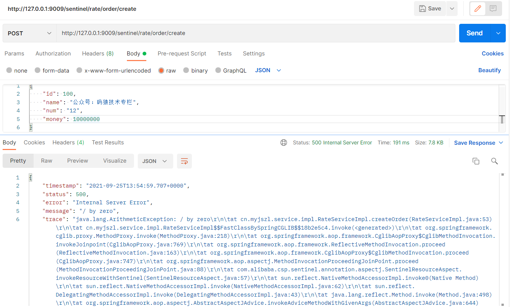Expand the Save Response chevron
The width and height of the screenshot is (514, 307).
(x=501, y=143)
